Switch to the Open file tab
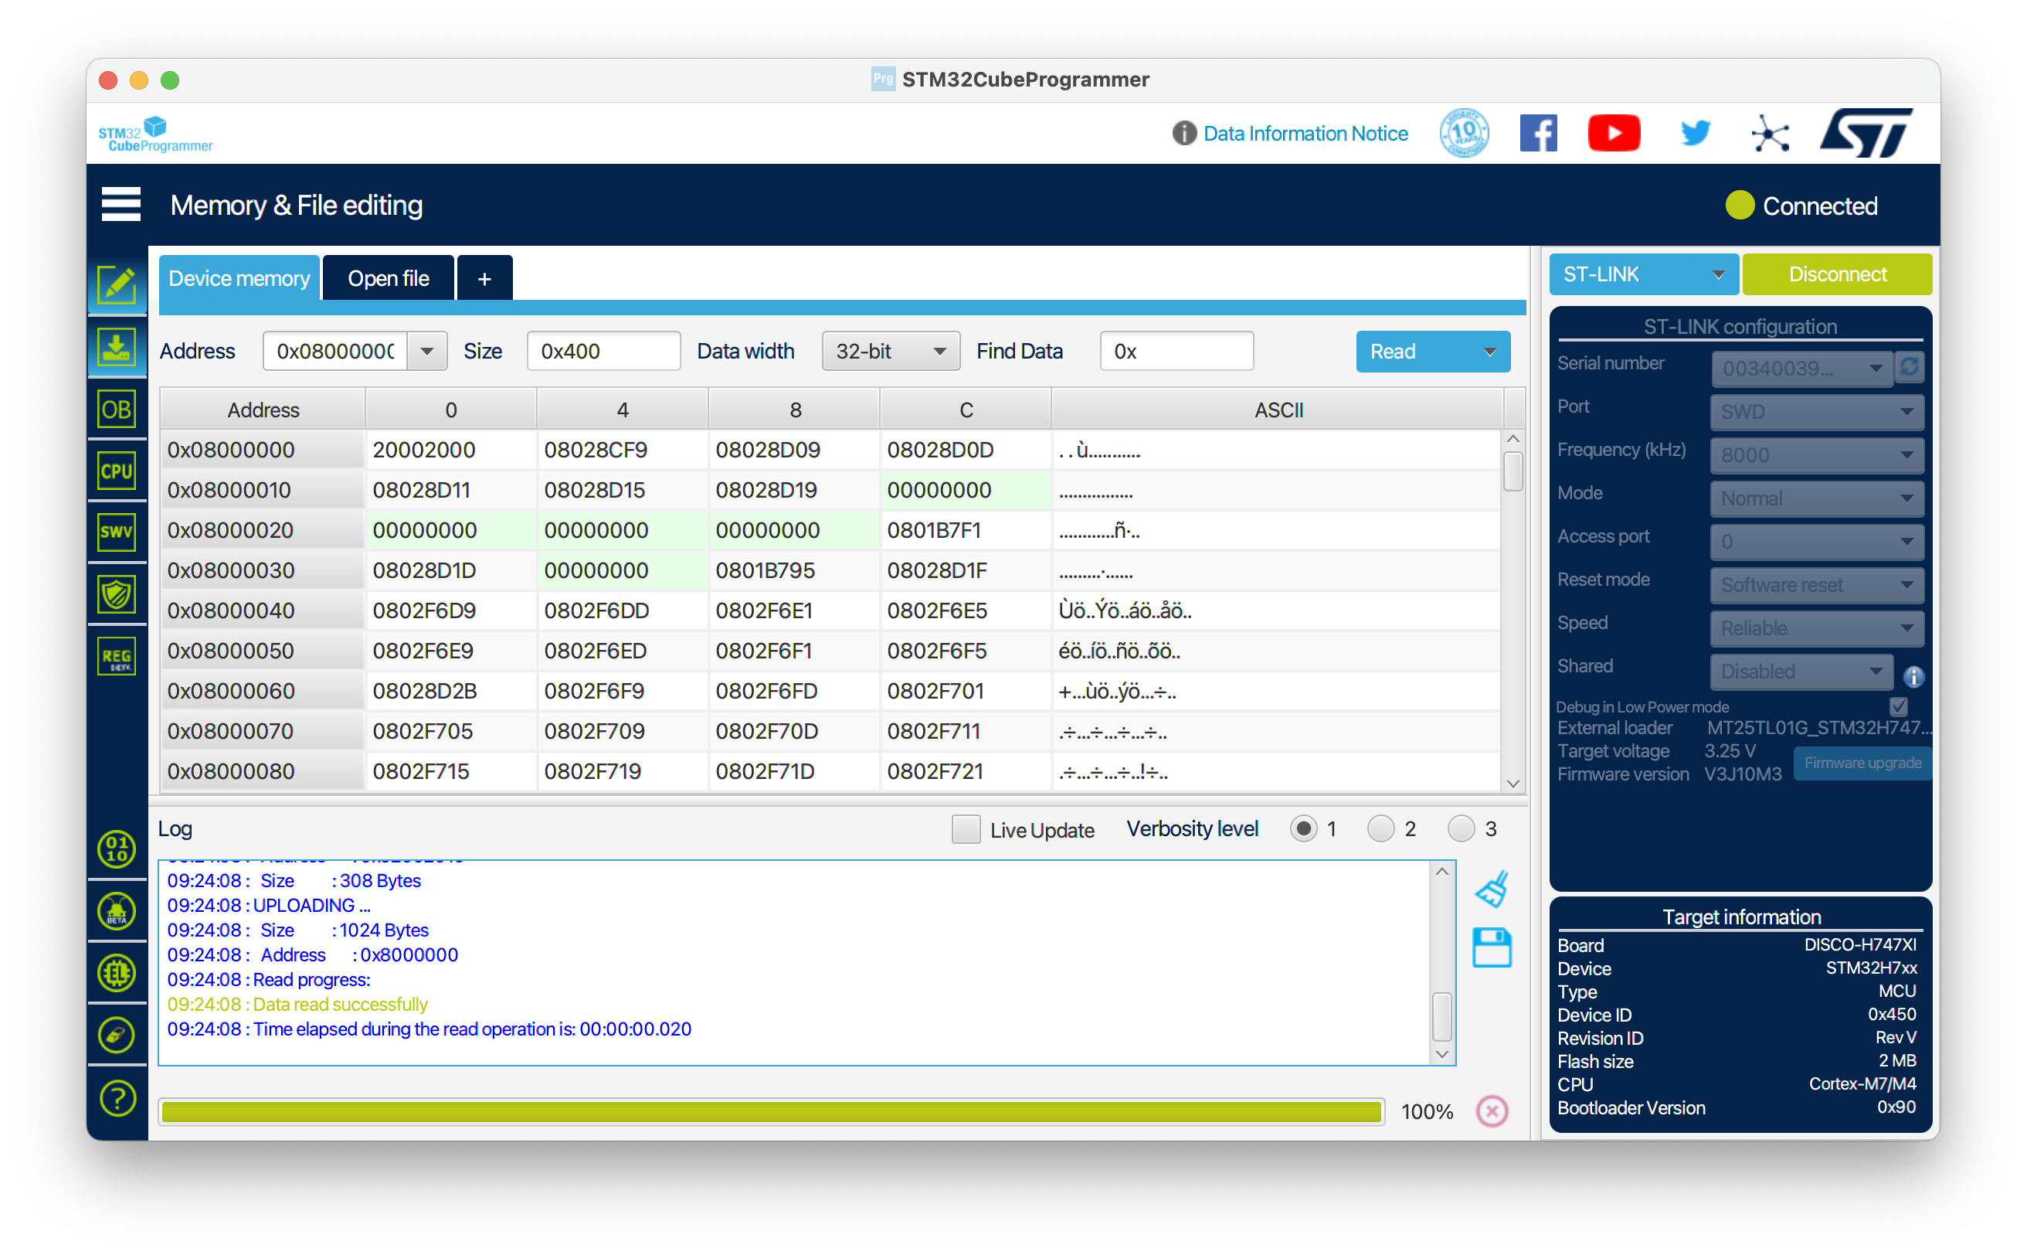Image resolution: width=2027 pixels, height=1255 pixels. (388, 277)
